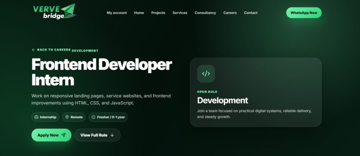Click the left arrow icon before Back to Careers
The width and height of the screenshot is (360, 156).
(33, 50)
